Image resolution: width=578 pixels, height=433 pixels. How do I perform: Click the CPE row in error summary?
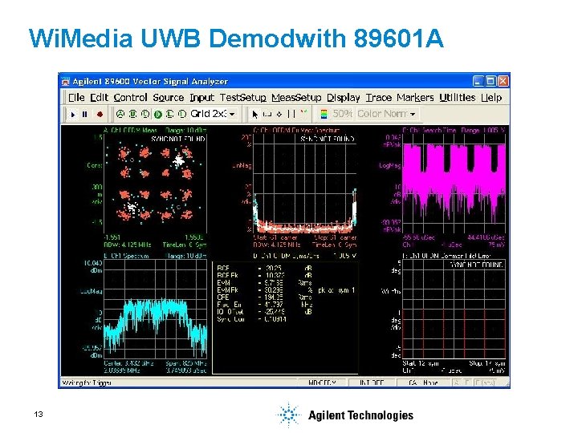(265, 297)
